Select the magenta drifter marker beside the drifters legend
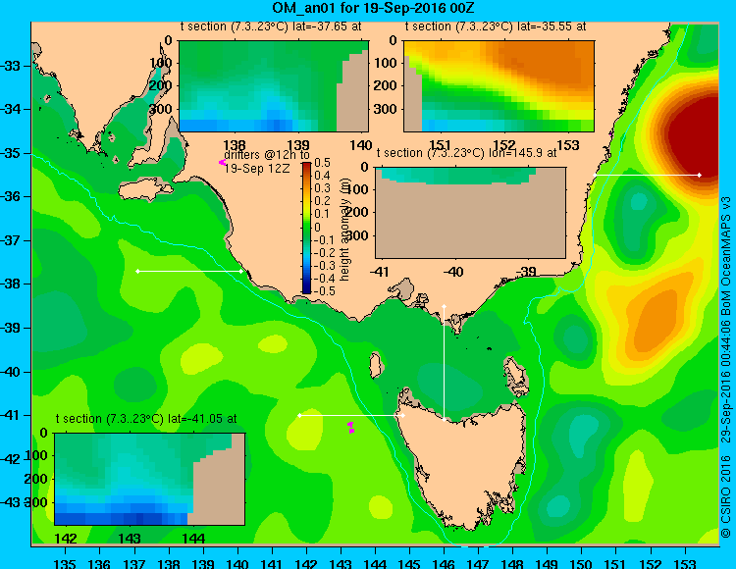This screenshot has height=569, width=736. coord(222,162)
